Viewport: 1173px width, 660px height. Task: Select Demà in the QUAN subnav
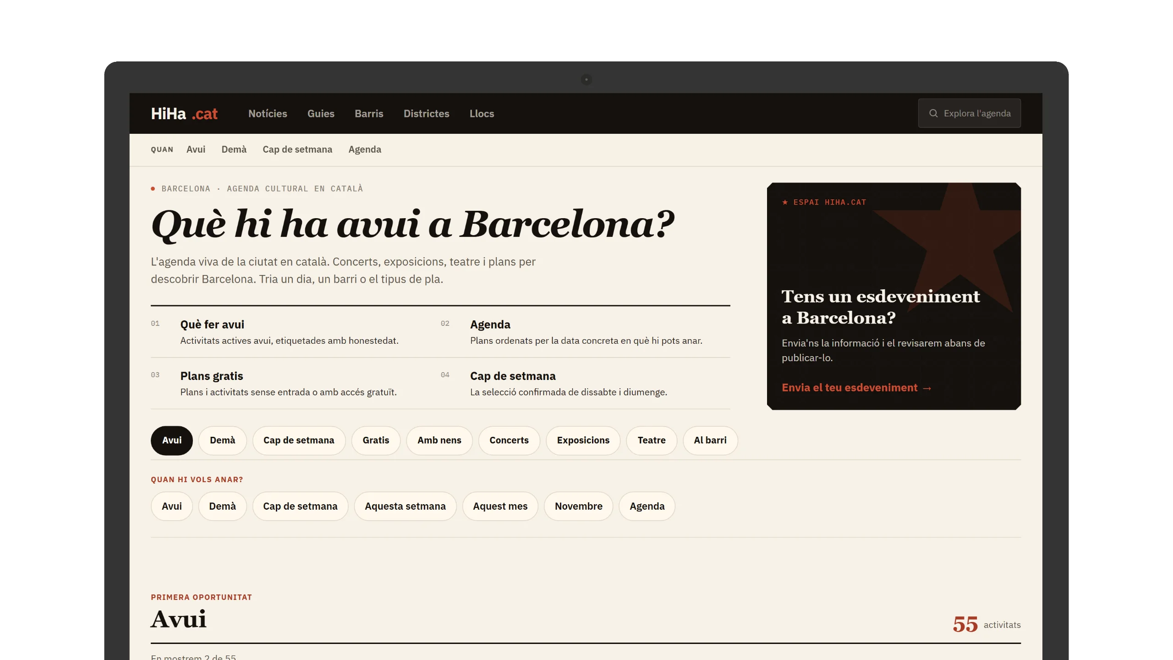[x=234, y=149]
